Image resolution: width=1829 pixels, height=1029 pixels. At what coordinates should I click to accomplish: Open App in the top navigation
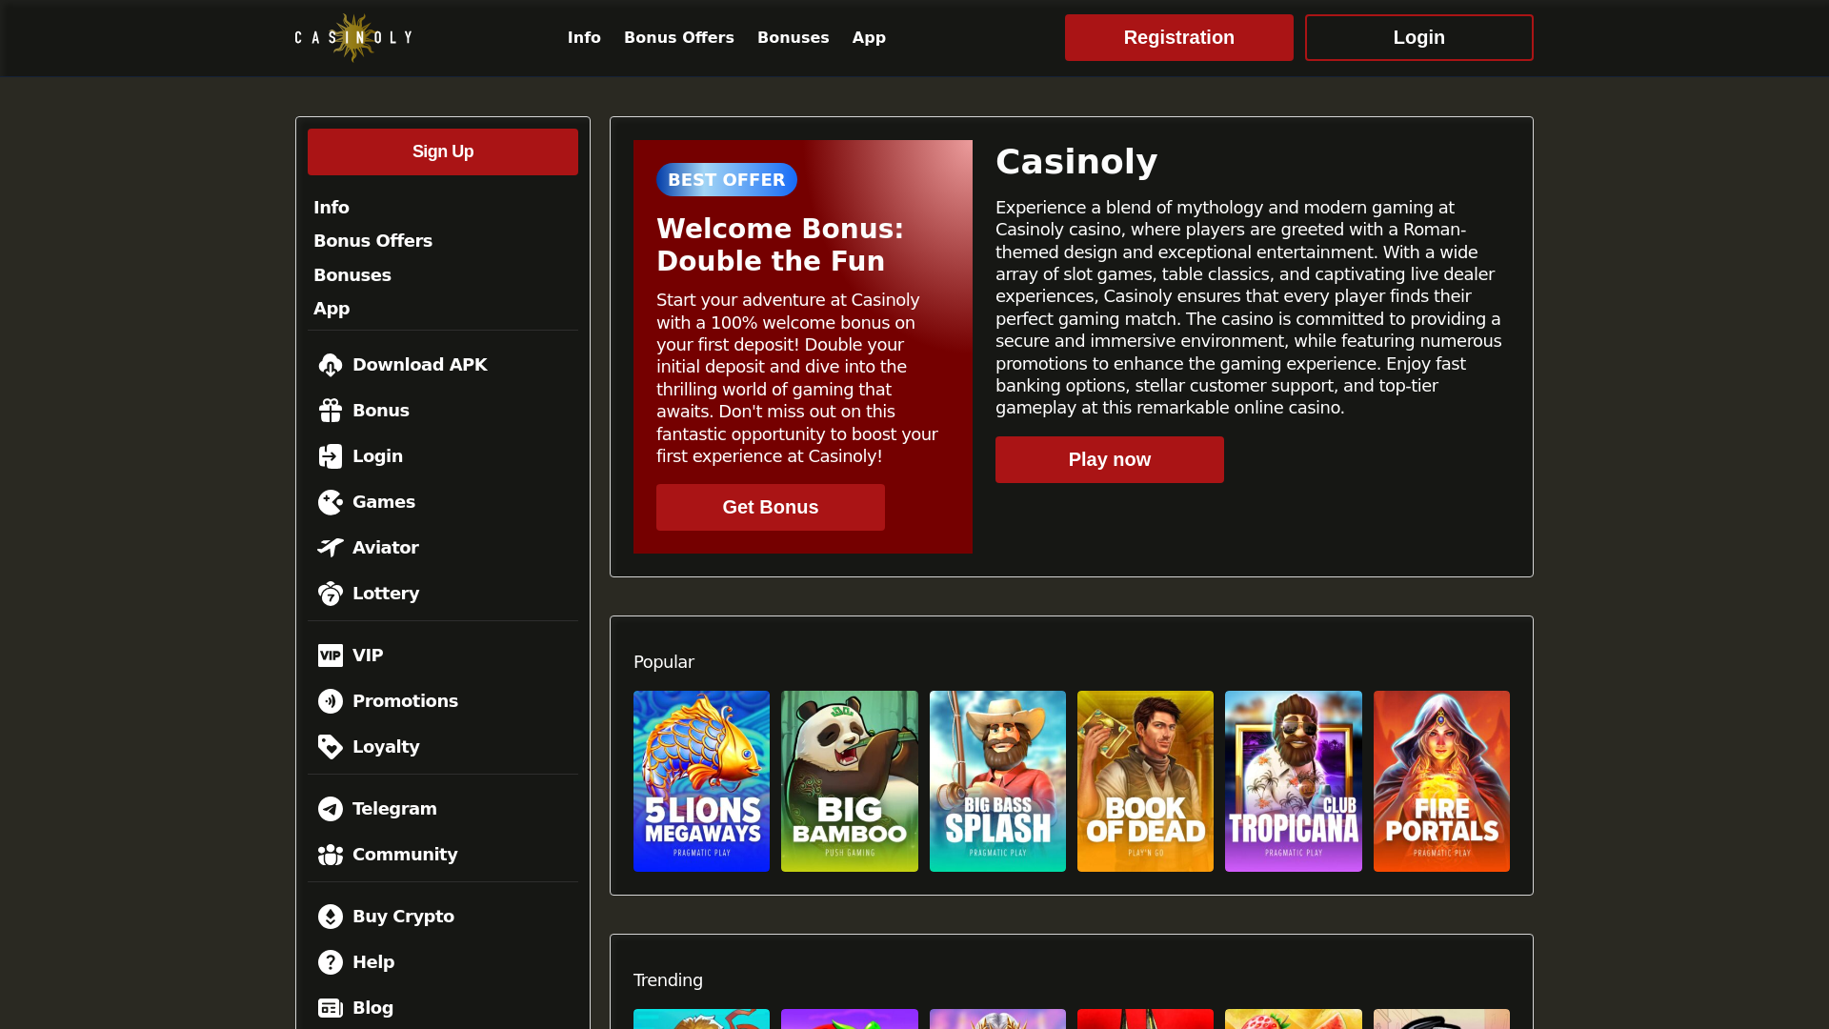[x=869, y=37]
